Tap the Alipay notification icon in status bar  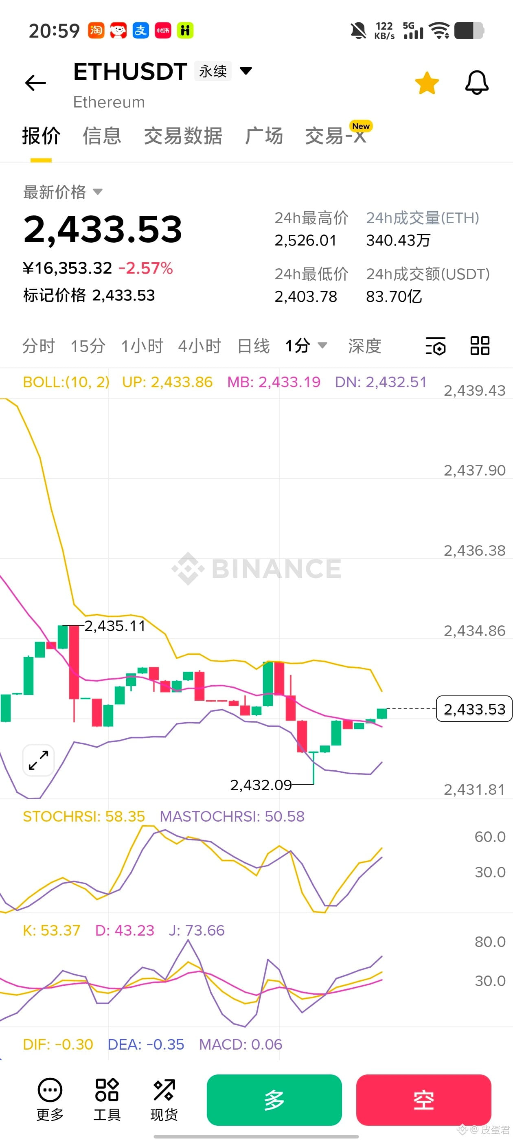(x=141, y=31)
